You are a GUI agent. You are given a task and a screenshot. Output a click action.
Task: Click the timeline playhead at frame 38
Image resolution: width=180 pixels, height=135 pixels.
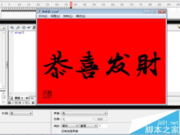coord(71,5)
